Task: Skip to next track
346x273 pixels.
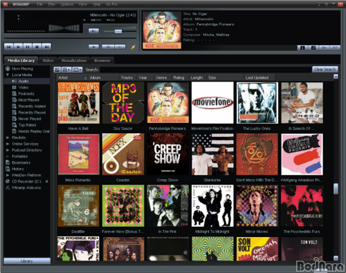Action: 46,47
